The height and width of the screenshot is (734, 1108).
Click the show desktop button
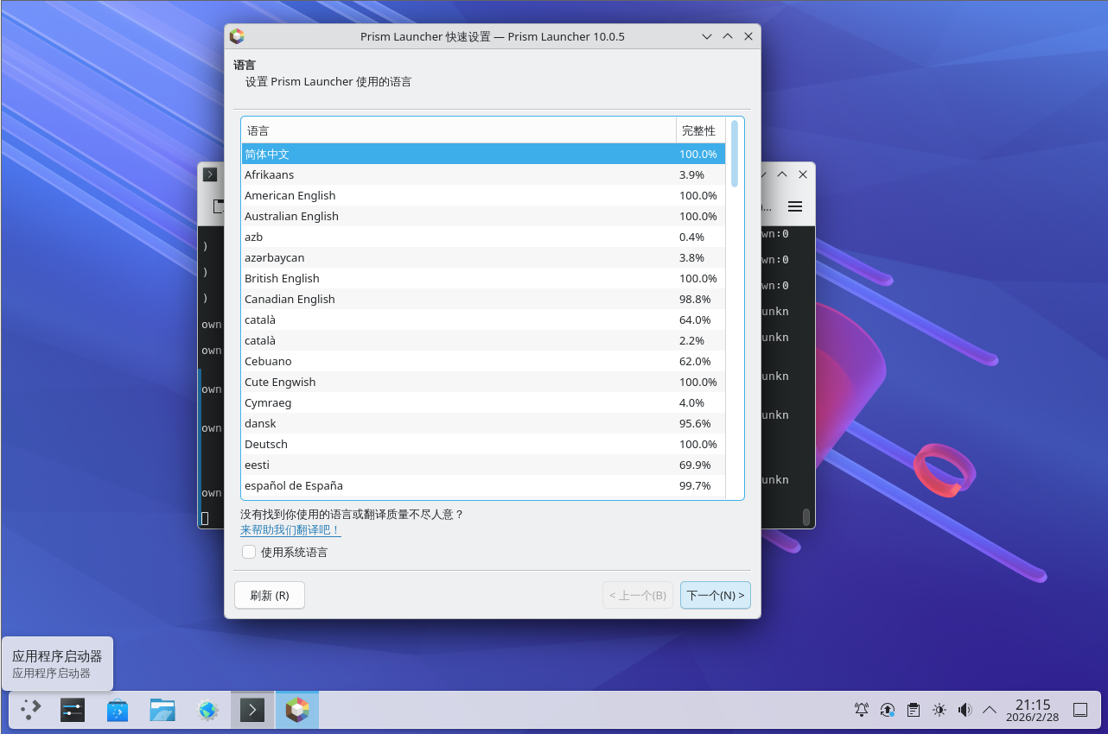(x=1080, y=710)
